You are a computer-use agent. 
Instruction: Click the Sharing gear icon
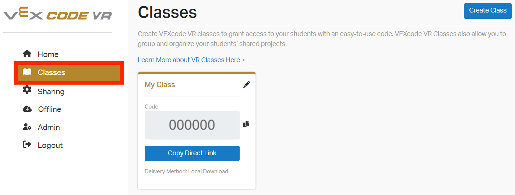27,90
